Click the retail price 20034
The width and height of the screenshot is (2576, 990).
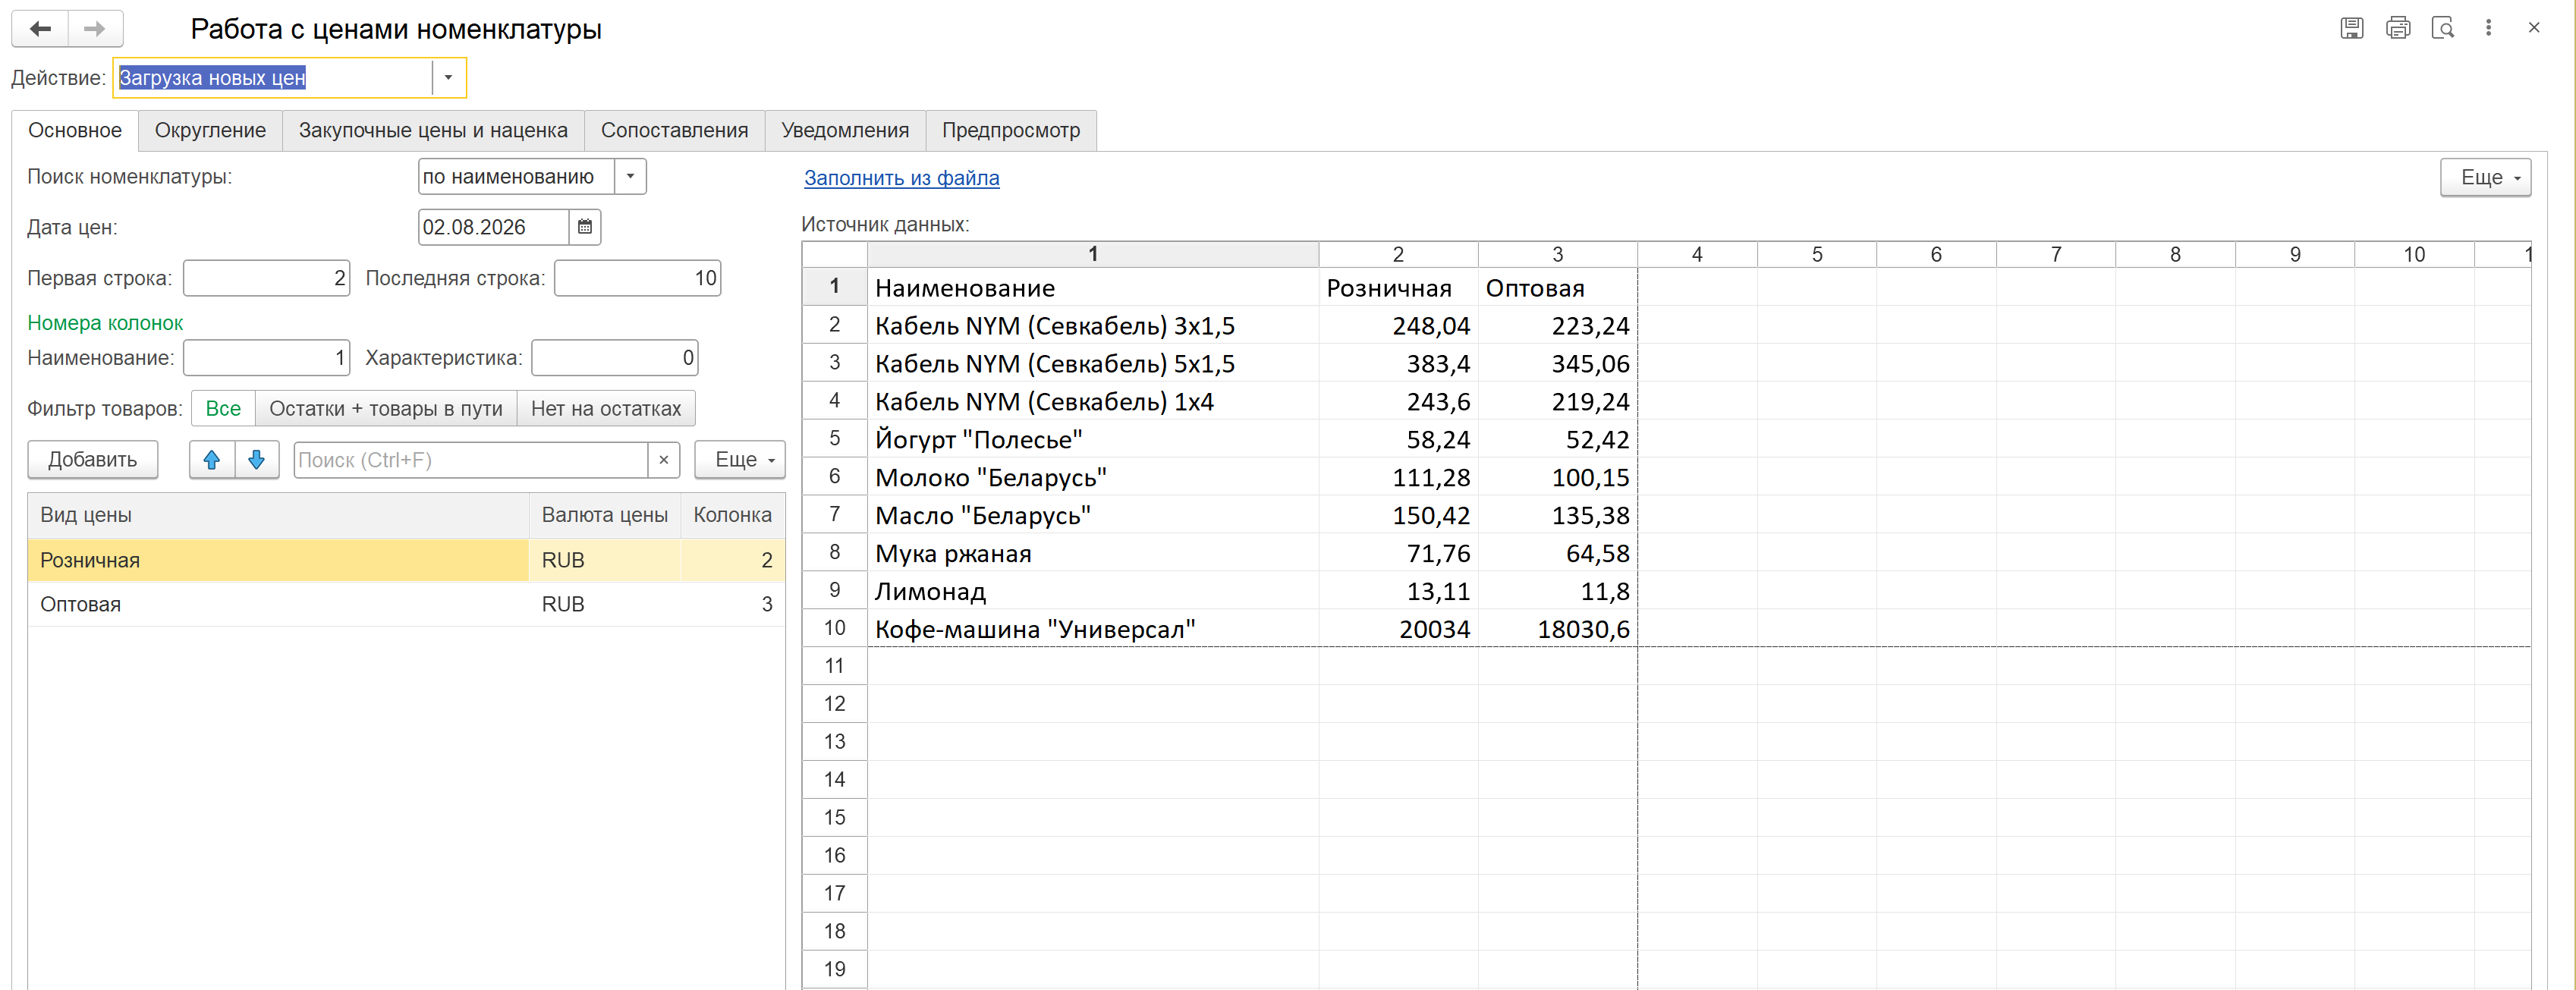pos(1398,630)
